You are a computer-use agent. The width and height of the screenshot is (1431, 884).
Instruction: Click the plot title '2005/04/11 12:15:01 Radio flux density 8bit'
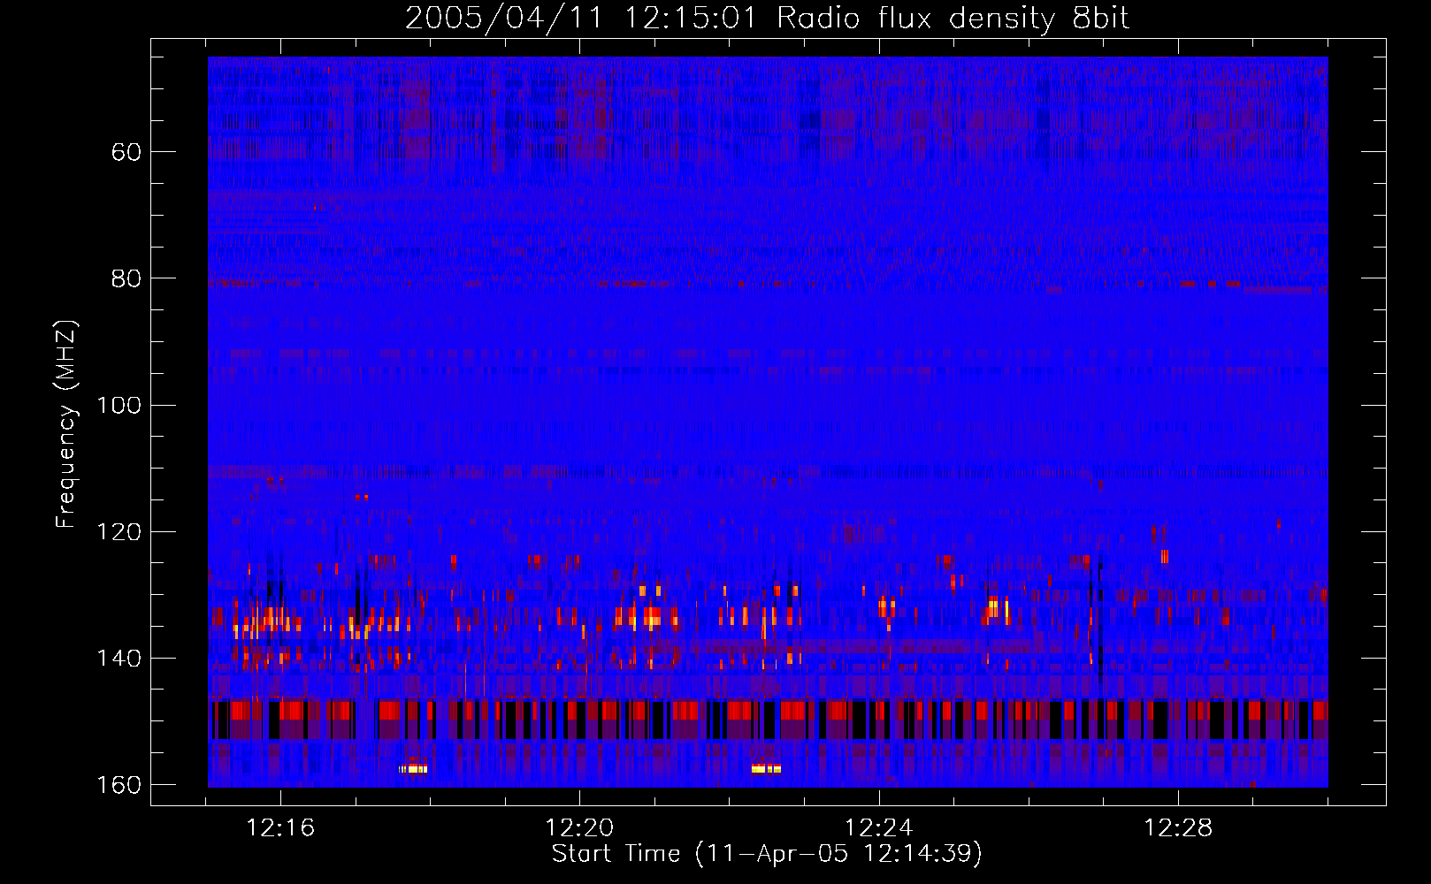pos(767,18)
